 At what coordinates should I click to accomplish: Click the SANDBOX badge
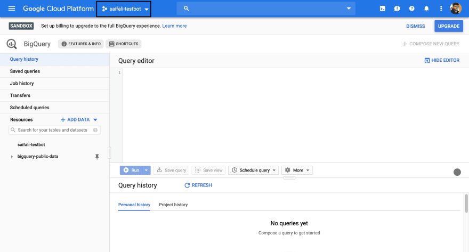point(21,26)
